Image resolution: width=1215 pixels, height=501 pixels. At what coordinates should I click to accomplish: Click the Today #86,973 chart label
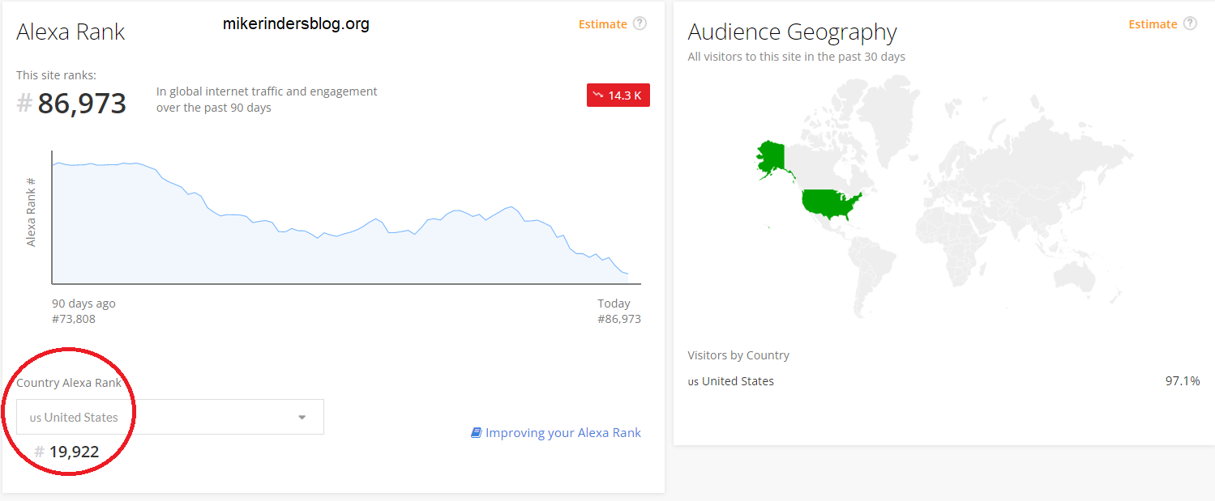(x=618, y=311)
